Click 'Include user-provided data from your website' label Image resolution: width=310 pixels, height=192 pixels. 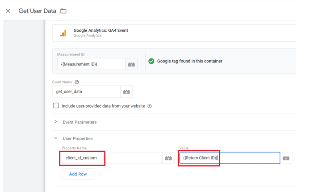click(103, 106)
